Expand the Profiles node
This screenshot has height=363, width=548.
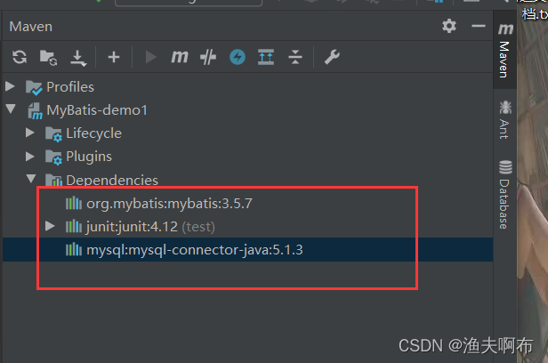(x=10, y=86)
